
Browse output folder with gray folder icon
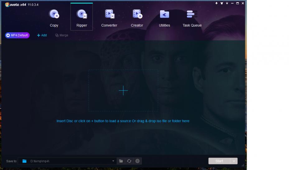[121, 161]
